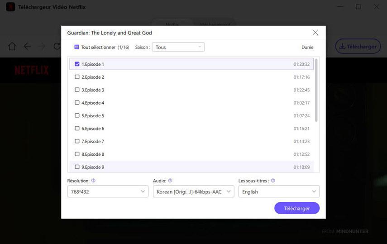Click outlined Télécharger button in toolbar
This screenshot has width=387, height=244.
(x=358, y=46)
